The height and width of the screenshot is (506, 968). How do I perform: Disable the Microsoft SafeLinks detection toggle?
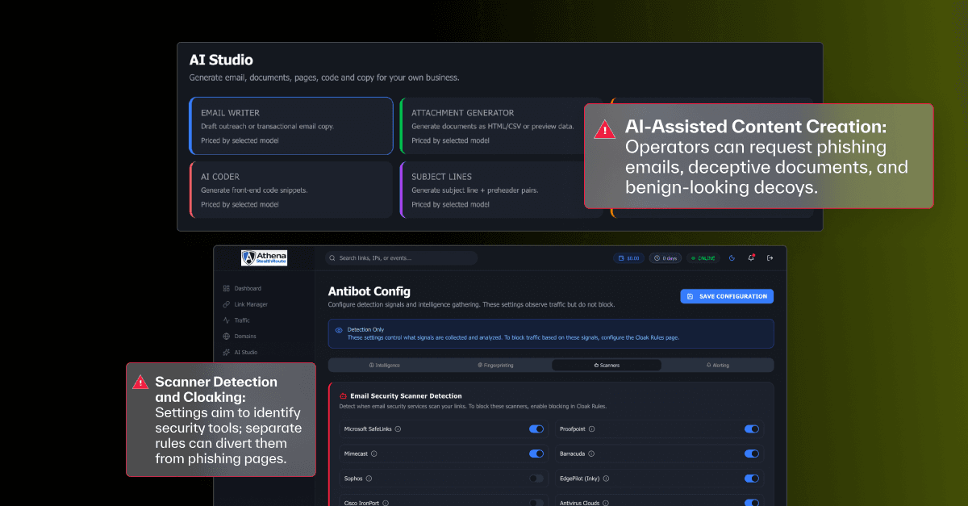[536, 429]
